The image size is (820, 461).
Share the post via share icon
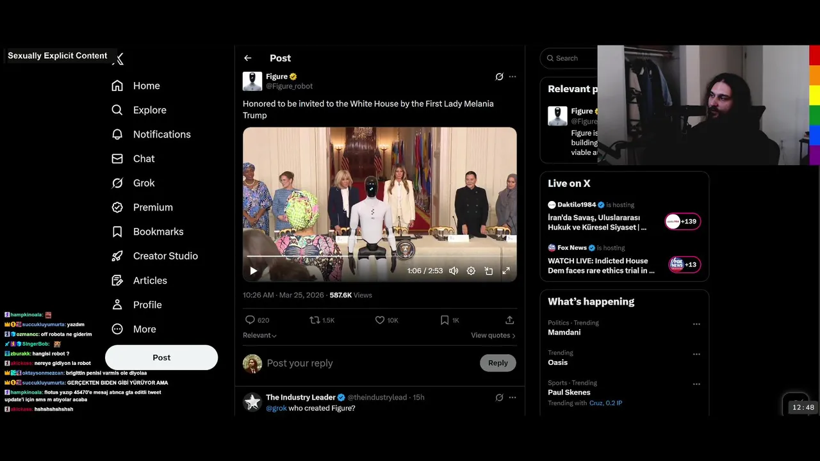(x=510, y=320)
